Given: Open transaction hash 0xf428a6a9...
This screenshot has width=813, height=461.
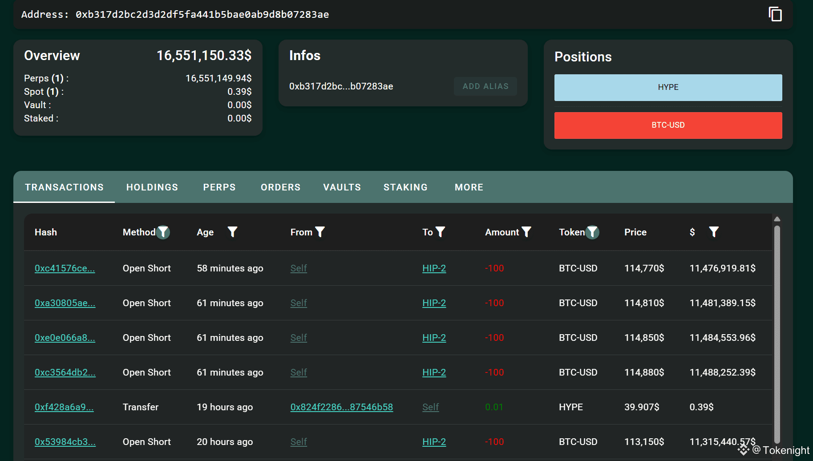Looking at the screenshot, I should 64,407.
